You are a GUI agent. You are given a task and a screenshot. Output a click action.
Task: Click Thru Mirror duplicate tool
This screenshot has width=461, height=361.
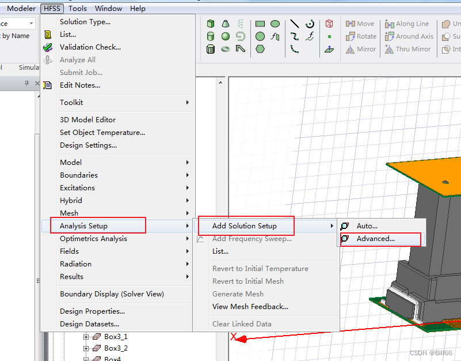pyautogui.click(x=408, y=49)
